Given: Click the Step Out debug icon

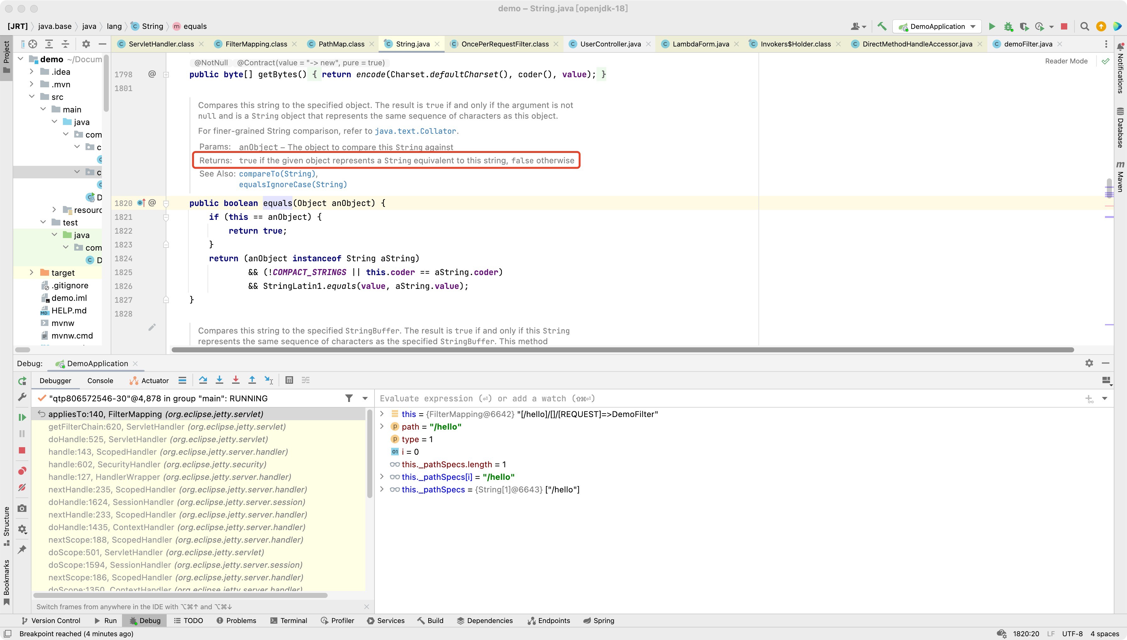Looking at the screenshot, I should 252,380.
